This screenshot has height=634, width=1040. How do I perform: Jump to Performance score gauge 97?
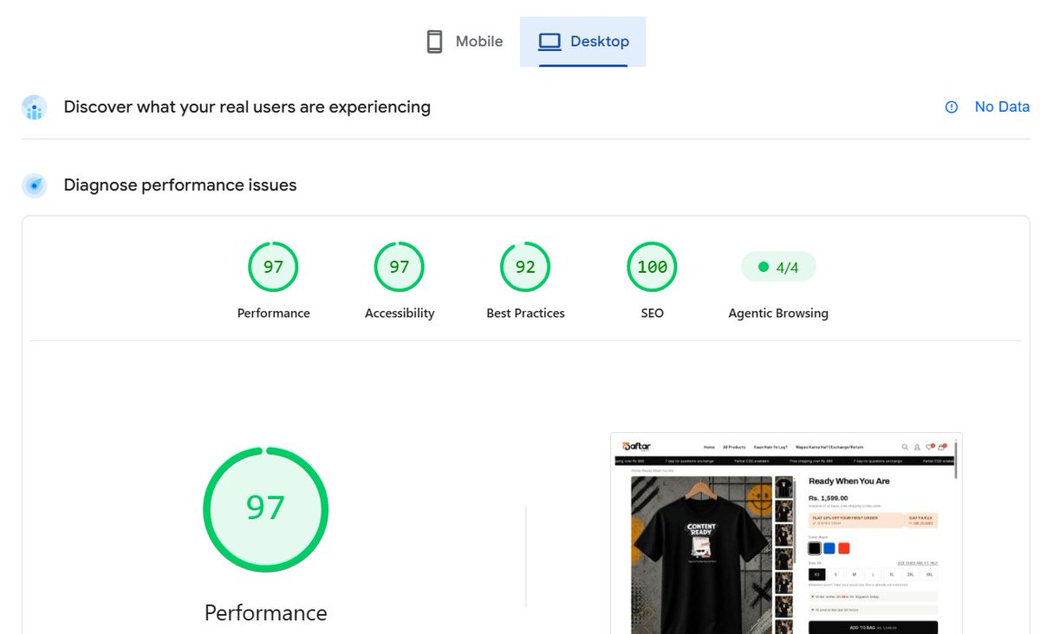pyautogui.click(x=273, y=267)
